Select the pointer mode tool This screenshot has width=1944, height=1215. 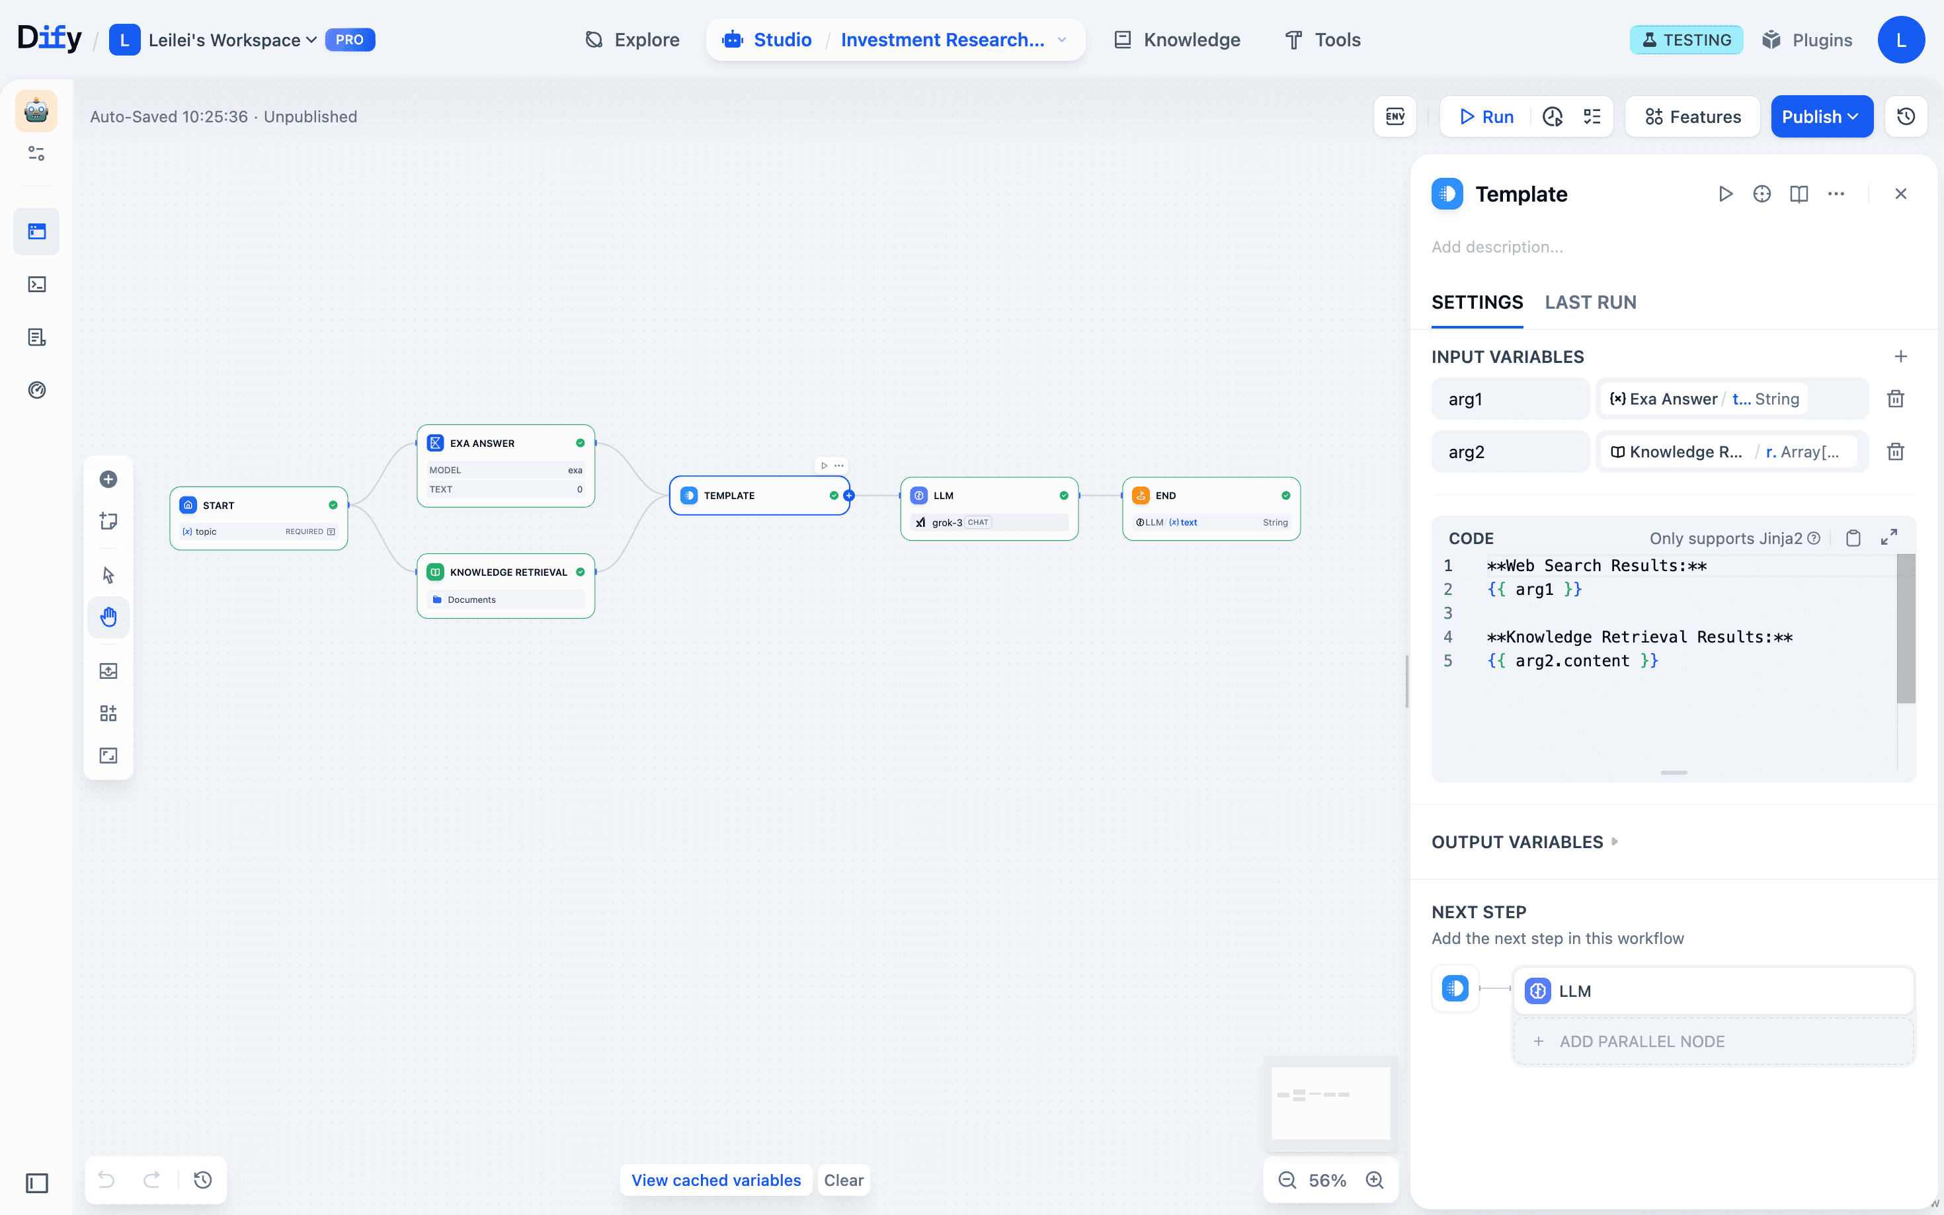coord(108,575)
